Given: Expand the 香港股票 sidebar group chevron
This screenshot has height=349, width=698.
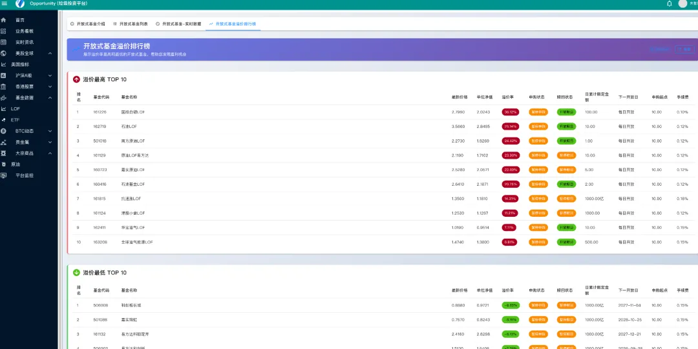Looking at the screenshot, I should pyautogui.click(x=50, y=86).
